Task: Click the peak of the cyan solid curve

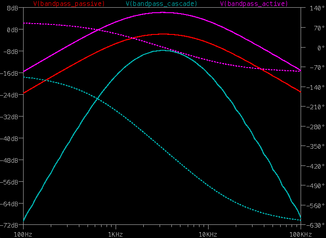Action: [x=163, y=50]
